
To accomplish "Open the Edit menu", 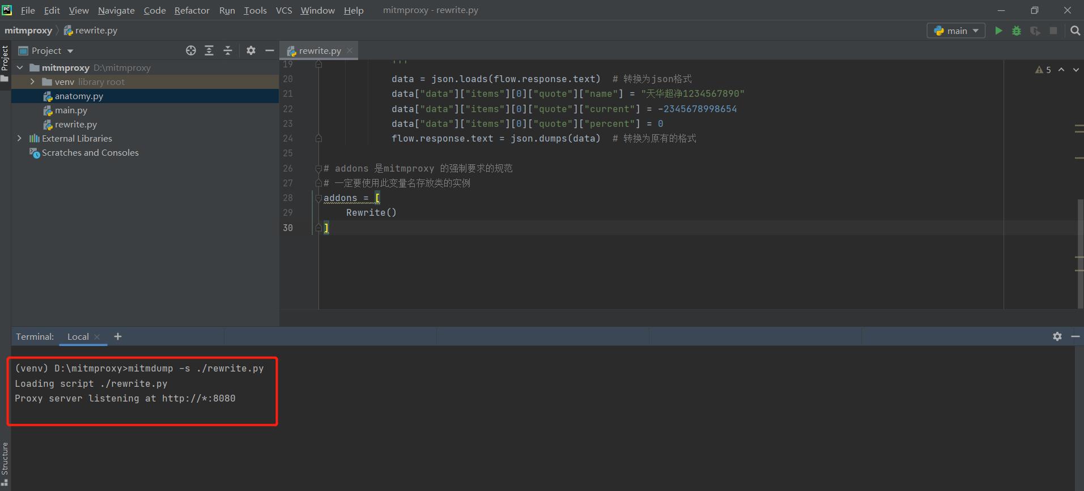I will coord(52,10).
